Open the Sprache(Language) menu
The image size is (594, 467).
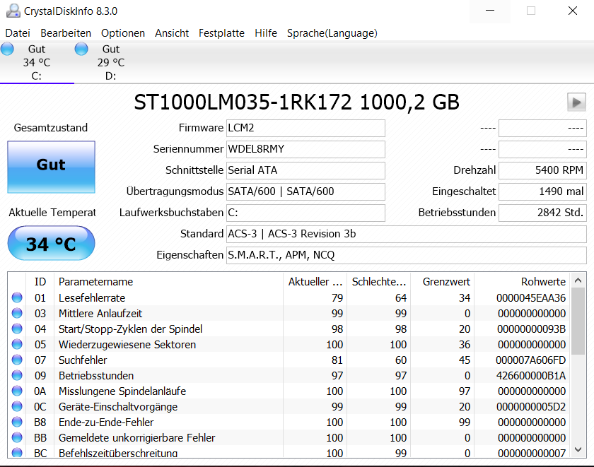pyautogui.click(x=332, y=33)
